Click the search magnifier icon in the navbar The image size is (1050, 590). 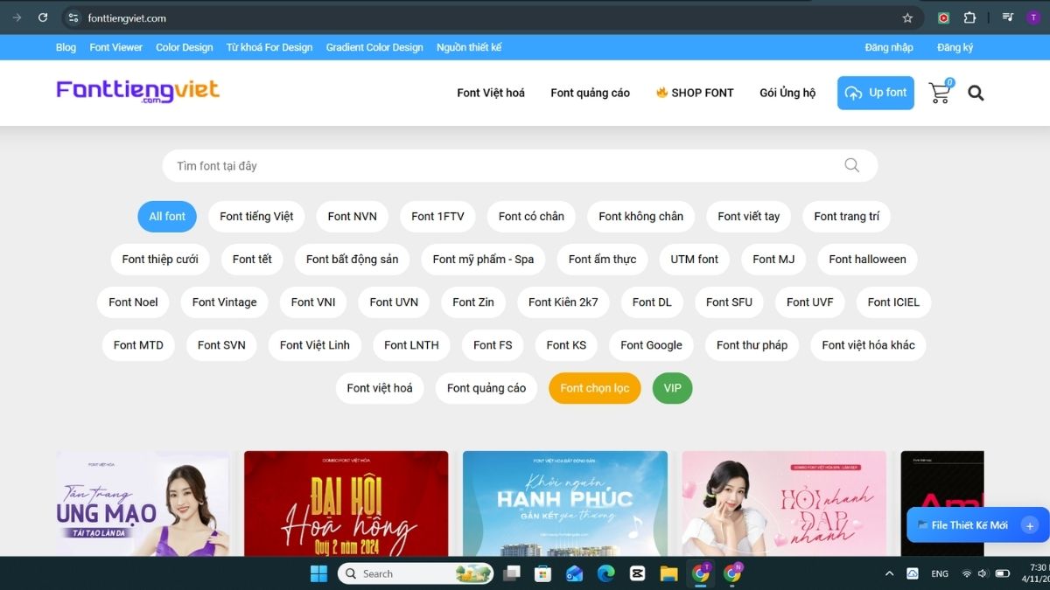tap(976, 93)
